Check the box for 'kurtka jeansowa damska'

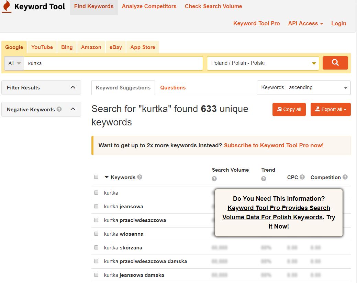point(96,275)
